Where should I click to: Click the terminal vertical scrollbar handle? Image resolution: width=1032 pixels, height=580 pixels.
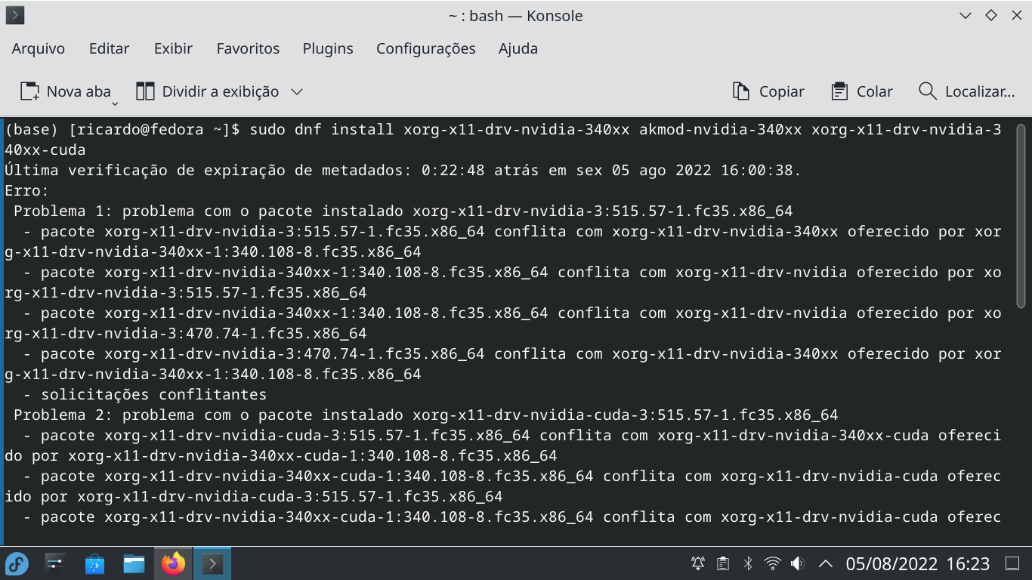point(1021,216)
